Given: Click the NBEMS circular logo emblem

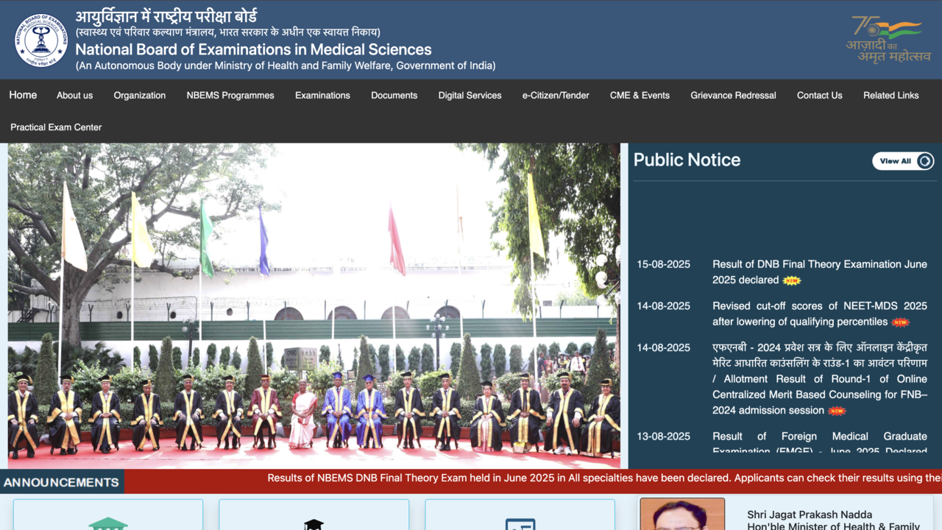Looking at the screenshot, I should [x=41, y=40].
